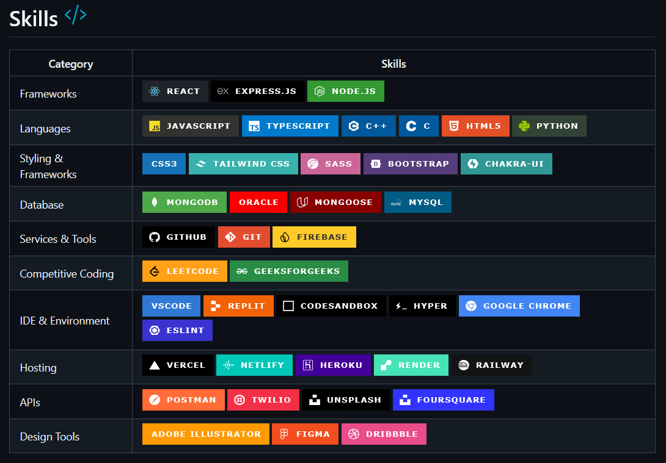Click the ESLint badge
The height and width of the screenshot is (463, 666).
(177, 330)
